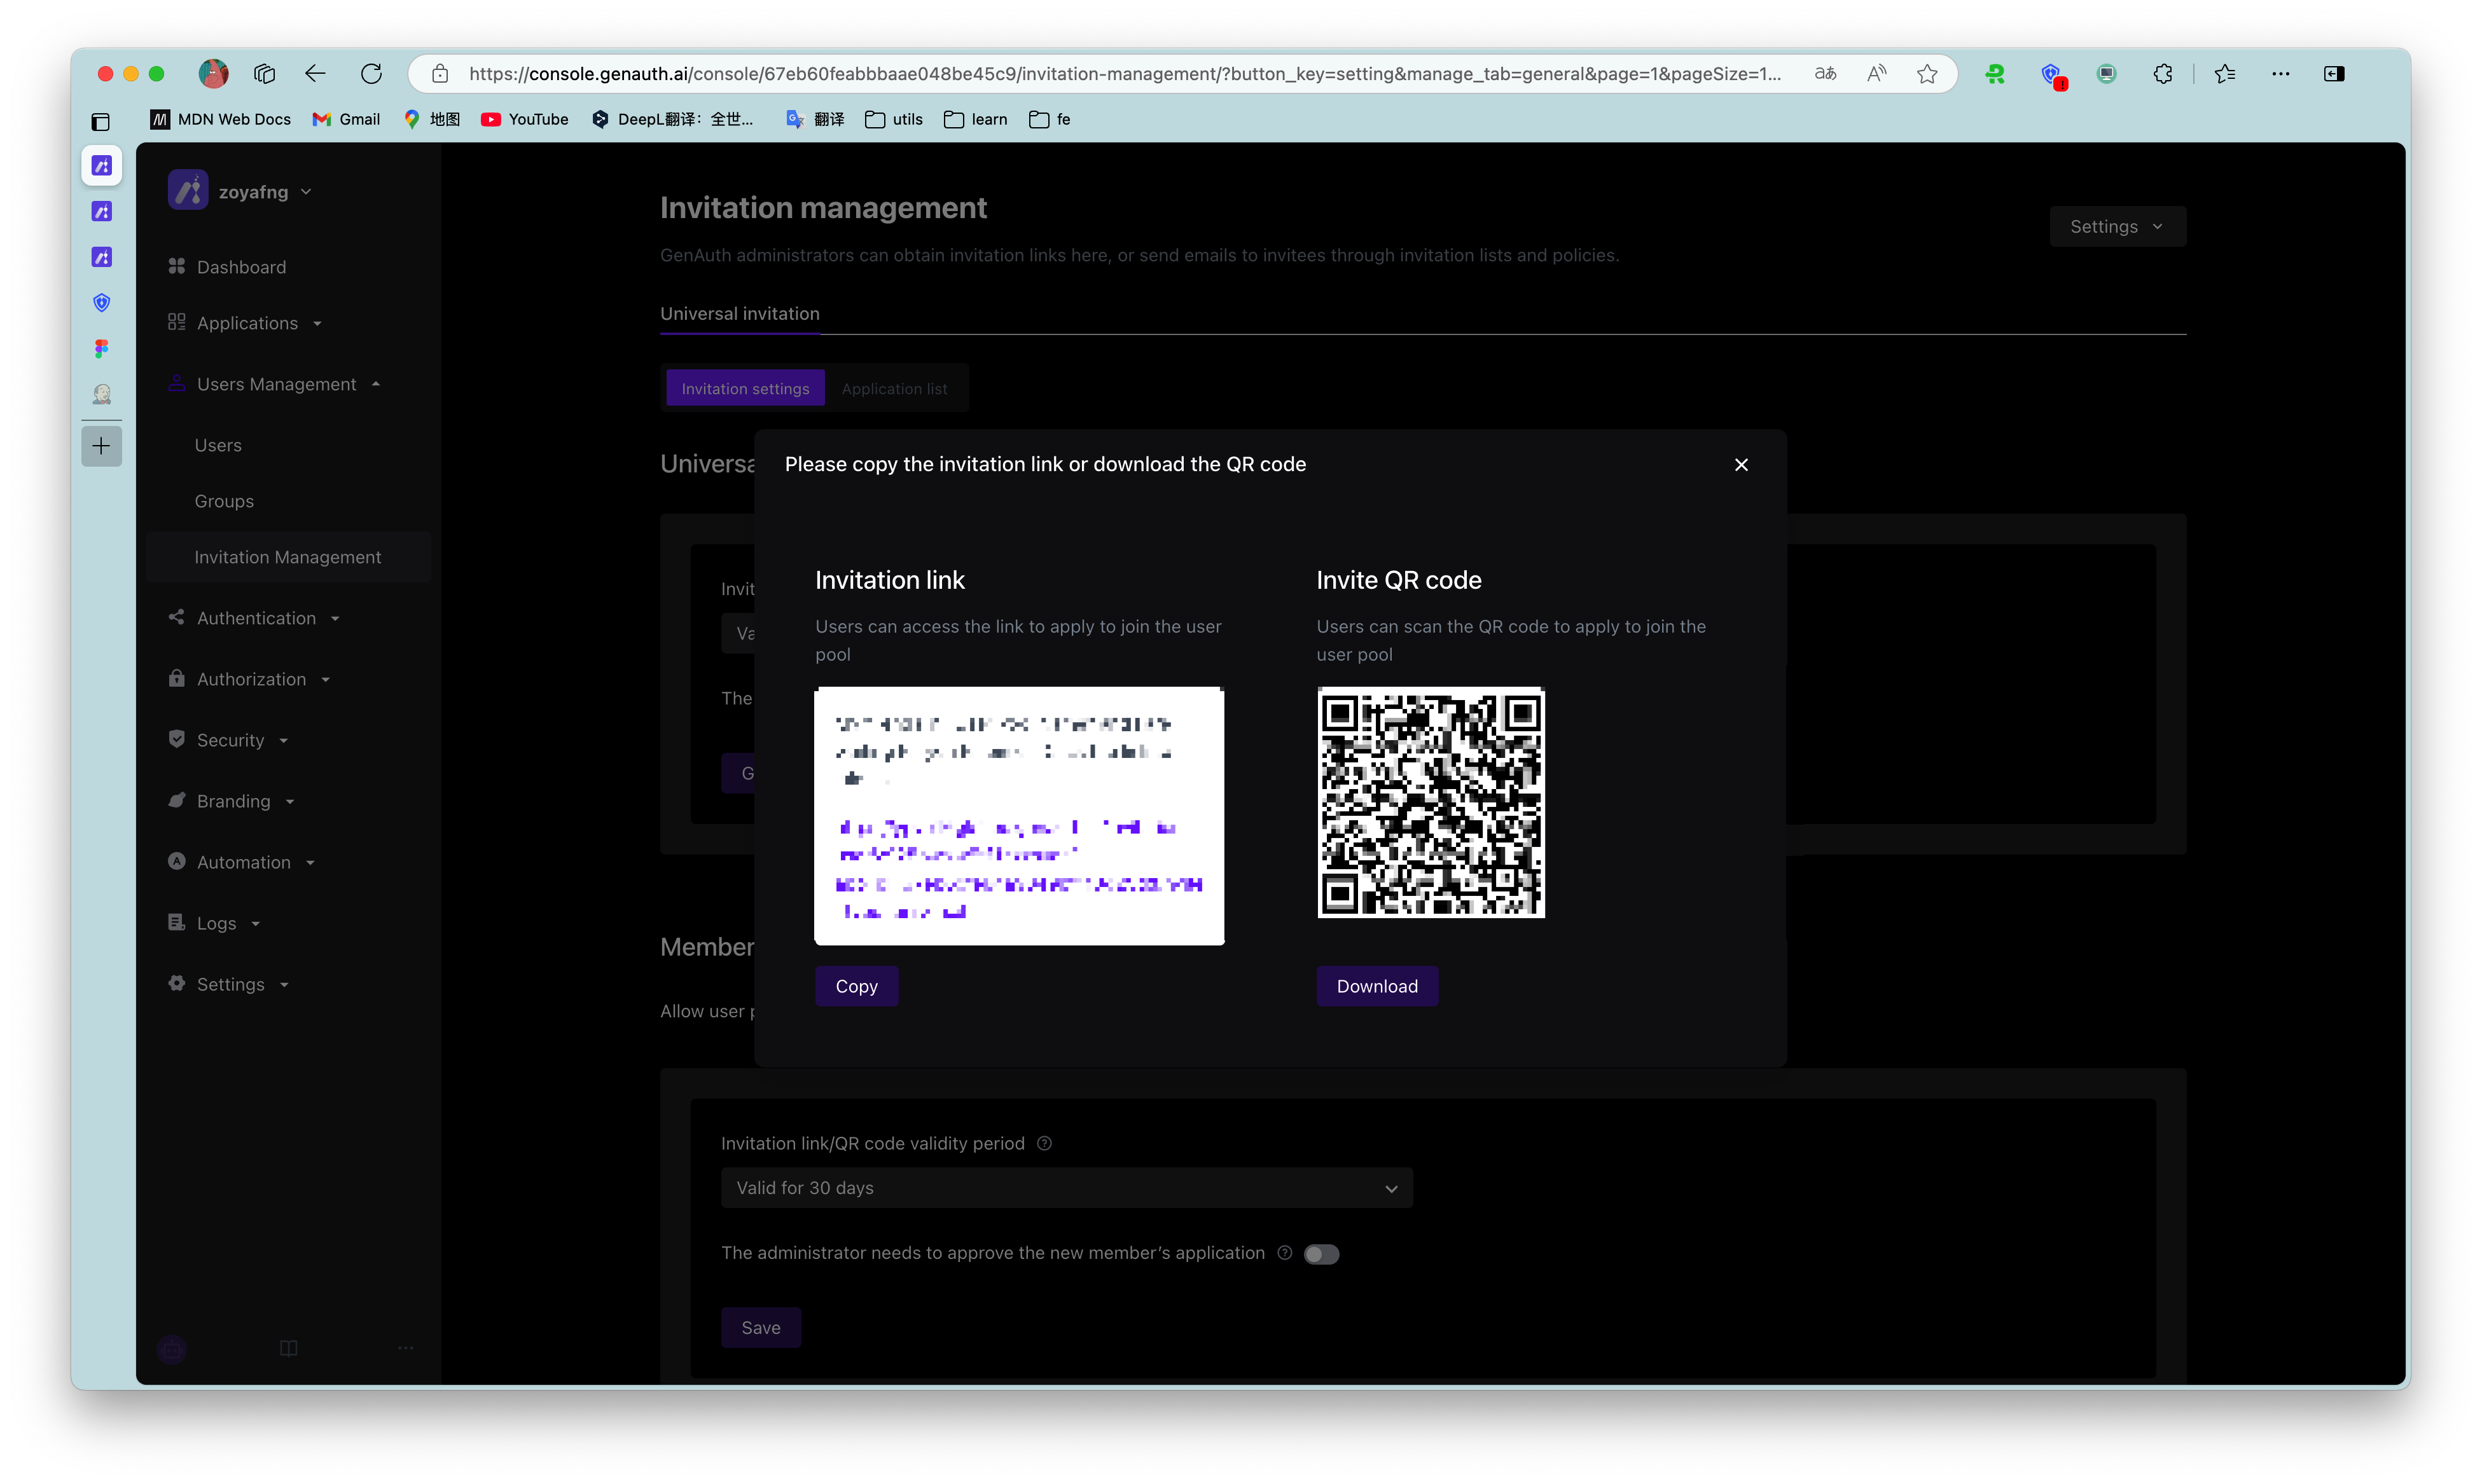
Task: Toggle administrator approval for new members
Action: [x=1321, y=1254]
